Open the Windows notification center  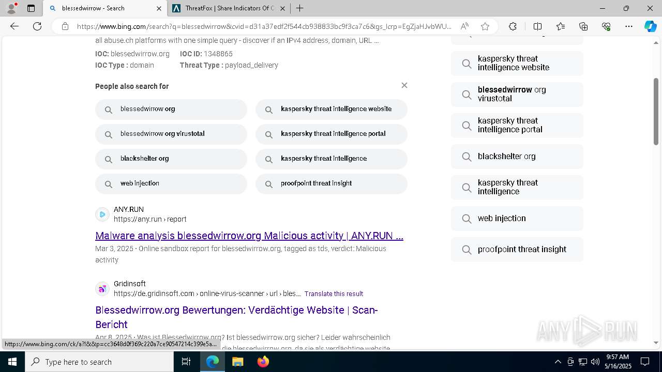pyautogui.click(x=645, y=362)
